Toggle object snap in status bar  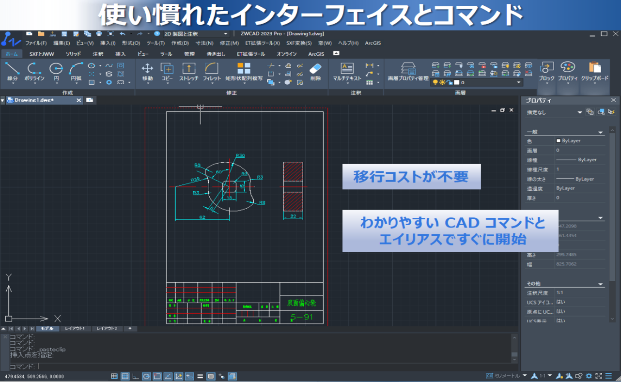coord(157,376)
